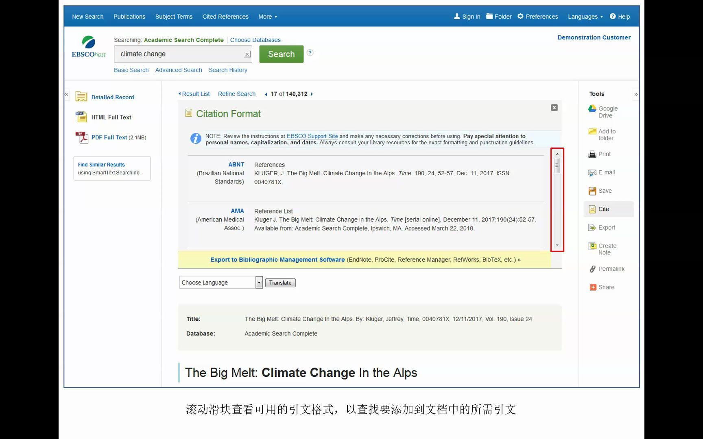Screen dimensions: 703x439
Task: Open Publications menu item
Action: pos(129,17)
